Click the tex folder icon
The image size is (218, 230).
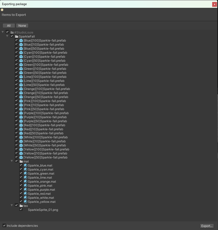[x=21, y=206]
